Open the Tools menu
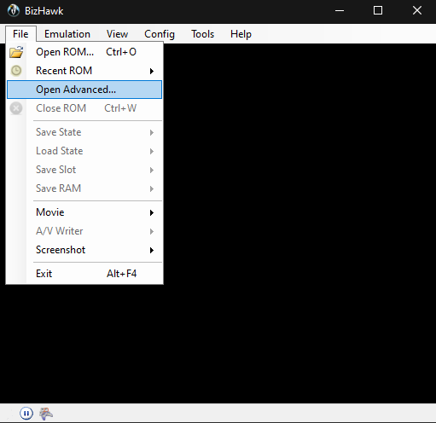 click(x=202, y=34)
